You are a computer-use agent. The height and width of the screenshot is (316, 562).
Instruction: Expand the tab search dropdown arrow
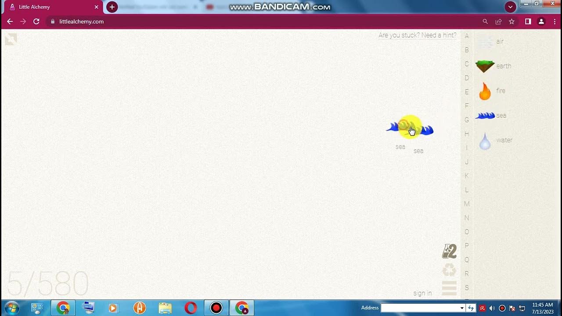(510, 7)
